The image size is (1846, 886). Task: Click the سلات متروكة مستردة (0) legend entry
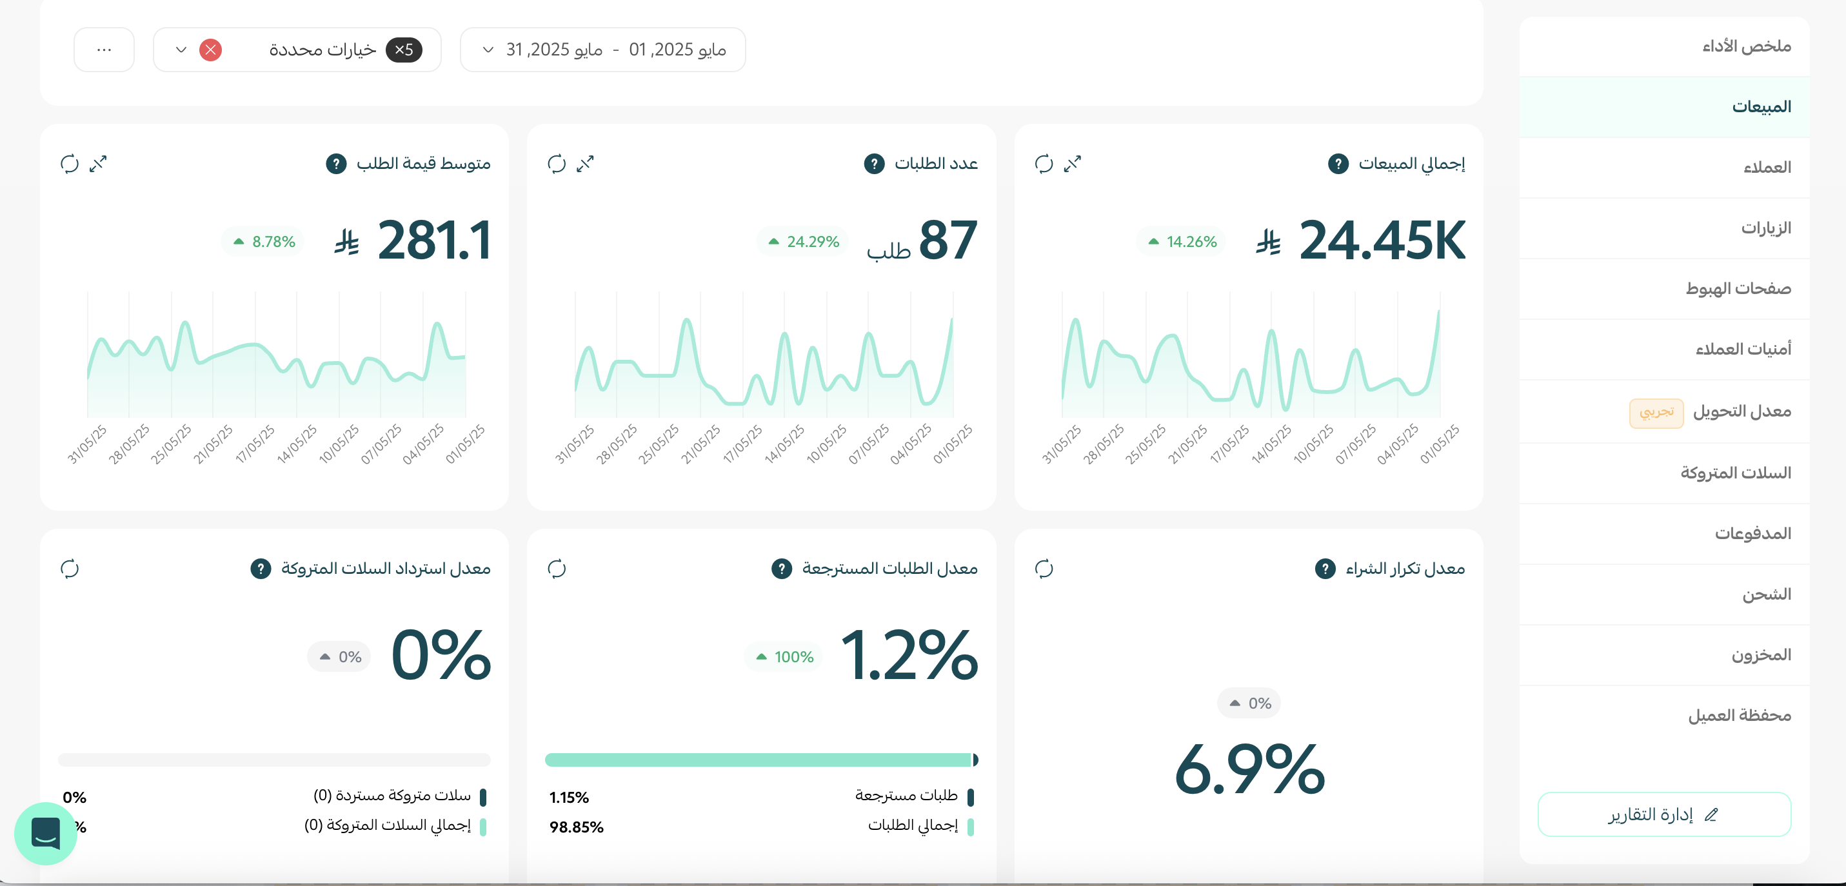[400, 796]
